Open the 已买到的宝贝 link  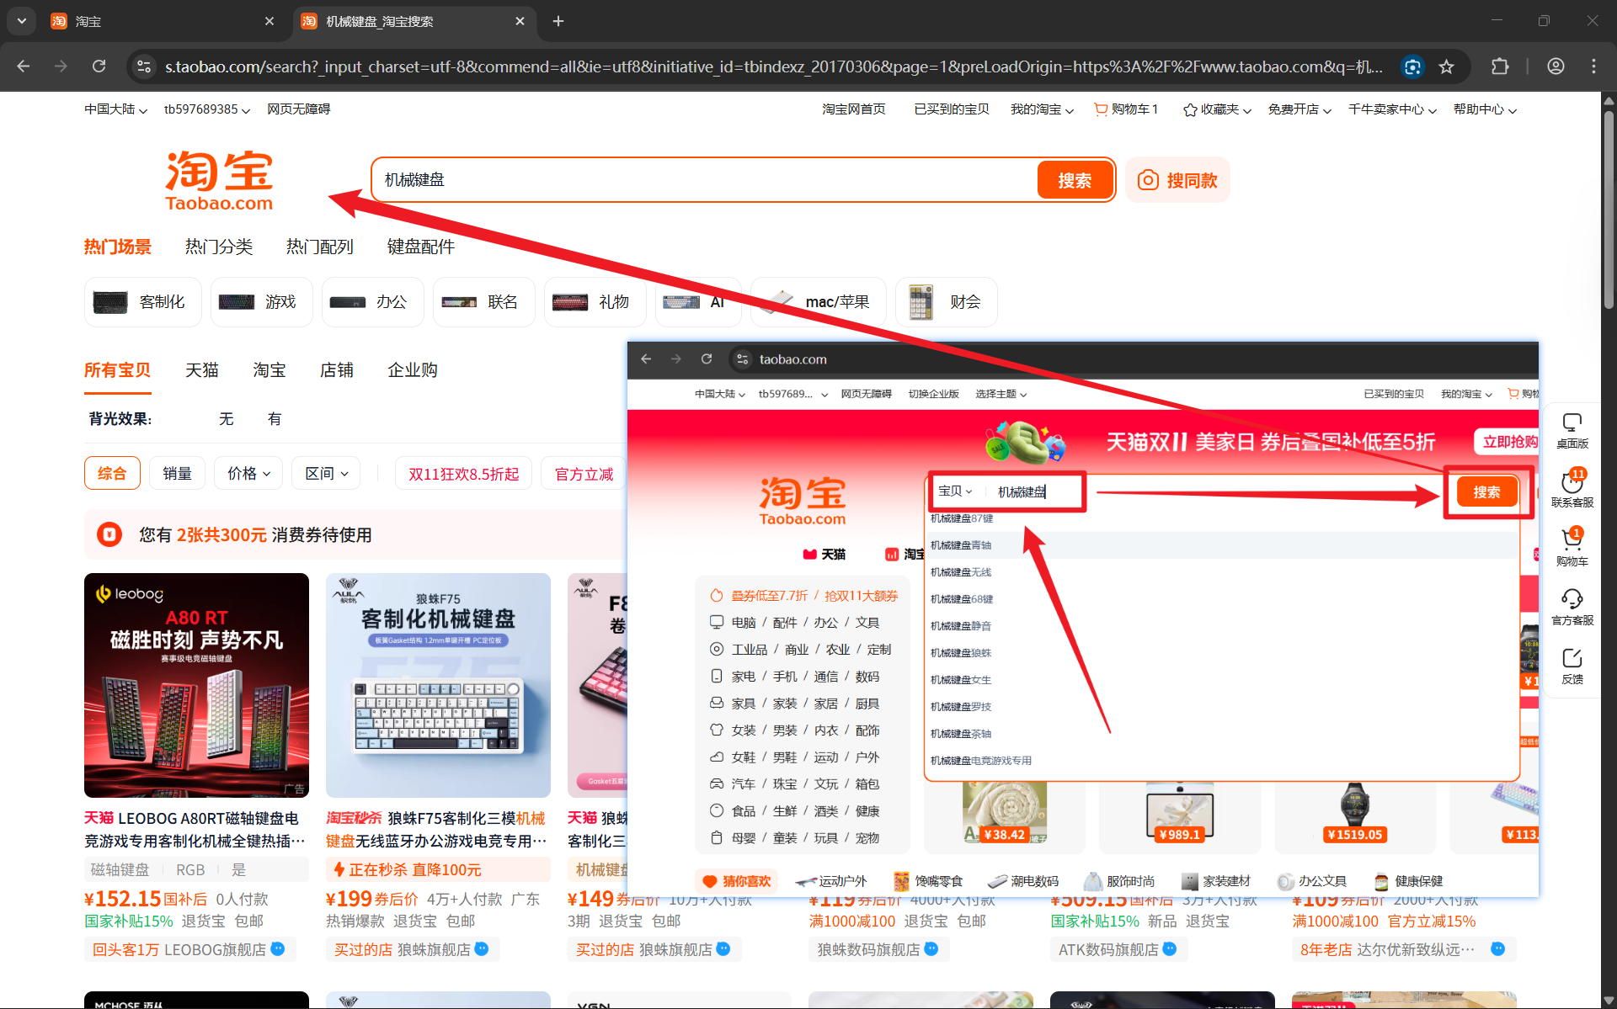pos(952,109)
